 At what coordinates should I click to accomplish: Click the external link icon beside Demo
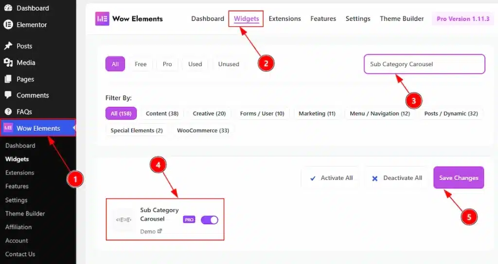(160, 231)
